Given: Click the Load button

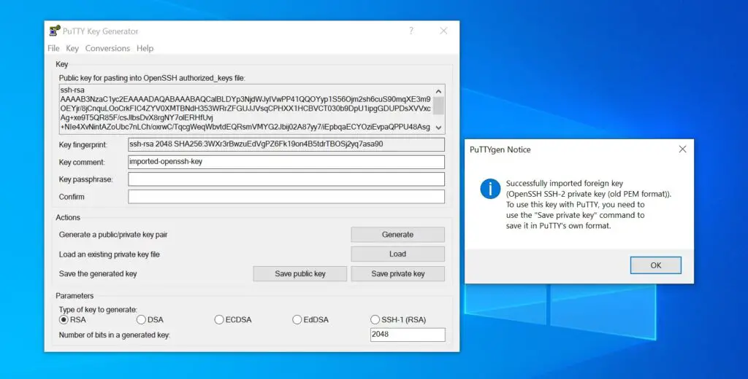Looking at the screenshot, I should tap(398, 254).
